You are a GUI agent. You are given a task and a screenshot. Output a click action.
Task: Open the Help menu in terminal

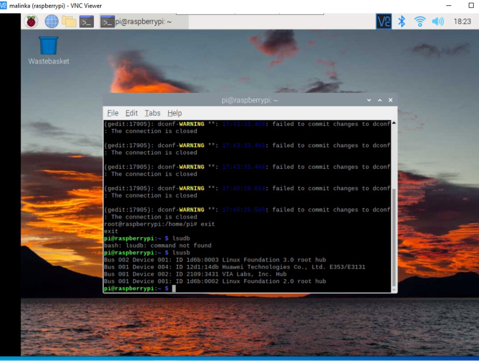coord(175,113)
